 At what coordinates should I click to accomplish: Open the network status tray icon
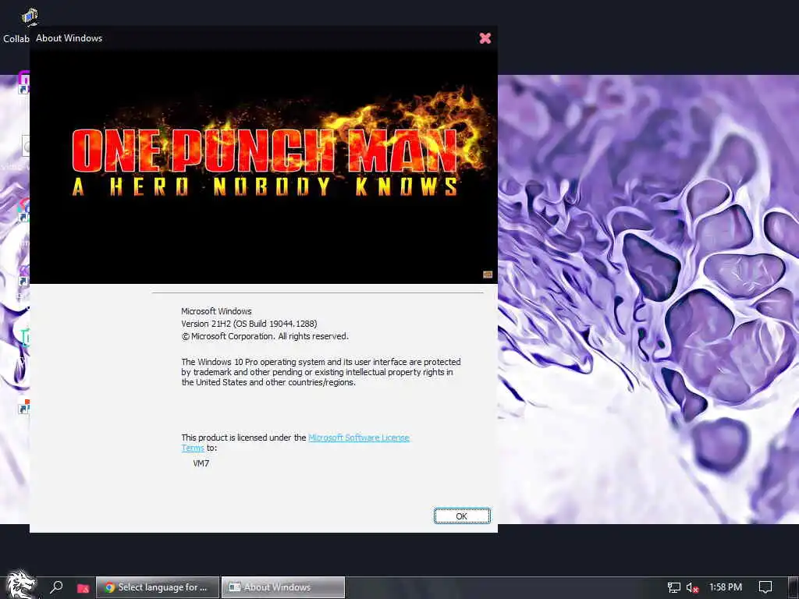673,587
